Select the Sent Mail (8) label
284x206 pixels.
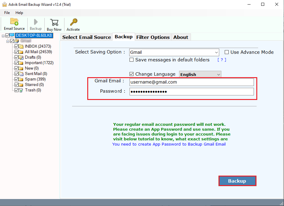(36, 74)
